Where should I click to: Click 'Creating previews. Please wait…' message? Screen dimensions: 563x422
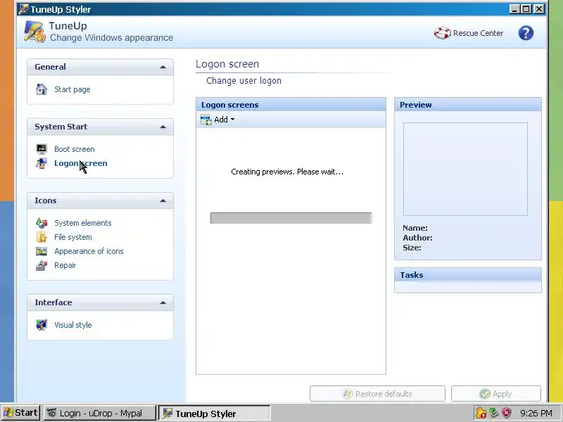(x=287, y=172)
